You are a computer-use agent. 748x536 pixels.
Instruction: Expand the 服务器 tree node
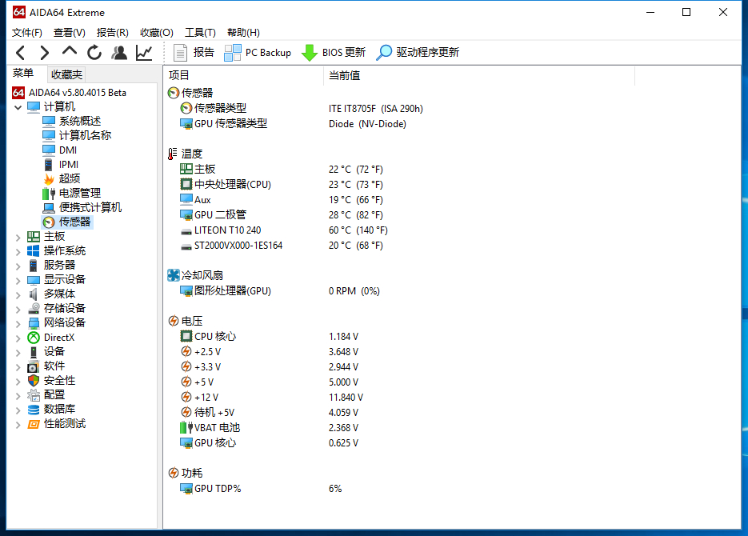(18, 266)
